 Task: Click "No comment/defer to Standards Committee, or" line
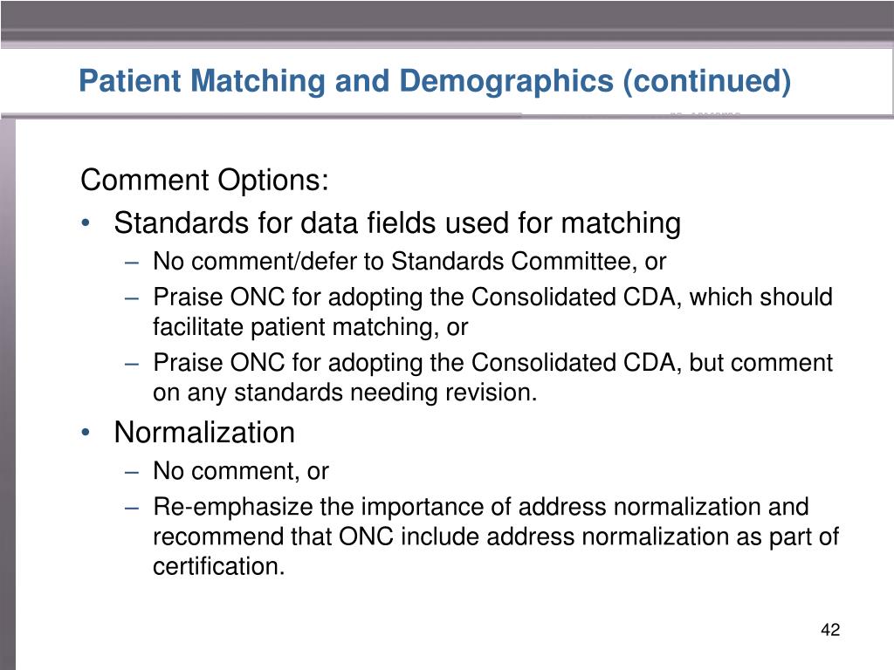pyautogui.click(x=409, y=262)
